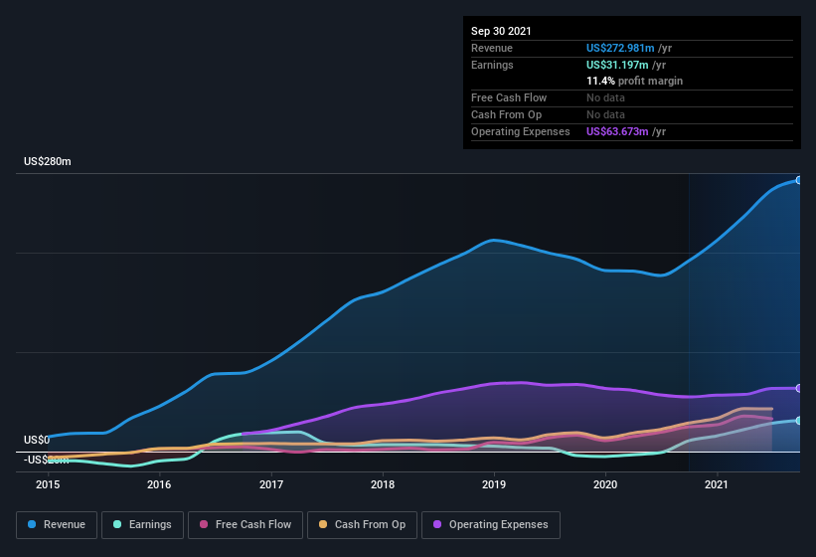Click the purple Operating Expenses endpoint marker
Image resolution: width=816 pixels, height=557 pixels.
click(798, 388)
